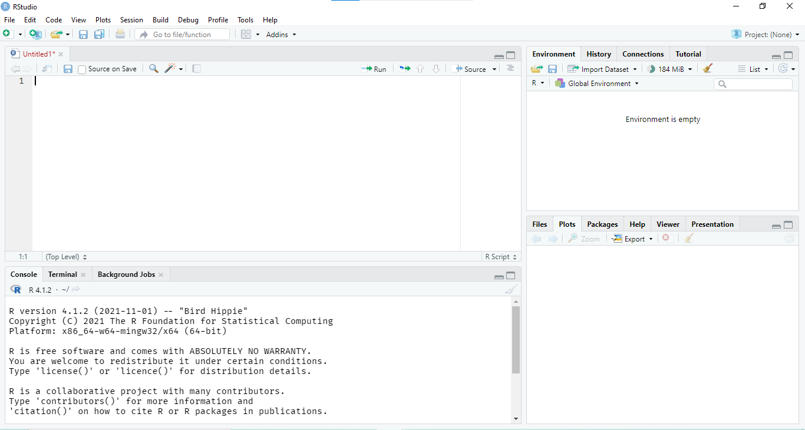Clear the console with the broom icon
Screen dimensions: 805x430
[x=511, y=289]
